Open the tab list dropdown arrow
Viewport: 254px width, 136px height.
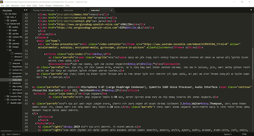tap(251, 10)
